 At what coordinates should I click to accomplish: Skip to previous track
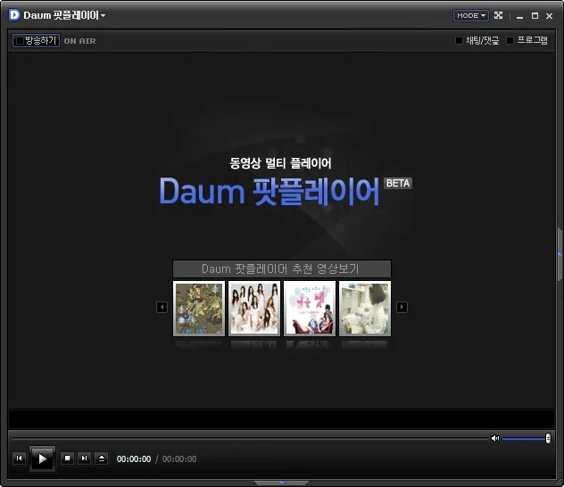20,458
